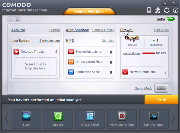The image size is (180, 133).
Task: Click the Detected Threats count 0
Action: coord(56,52)
